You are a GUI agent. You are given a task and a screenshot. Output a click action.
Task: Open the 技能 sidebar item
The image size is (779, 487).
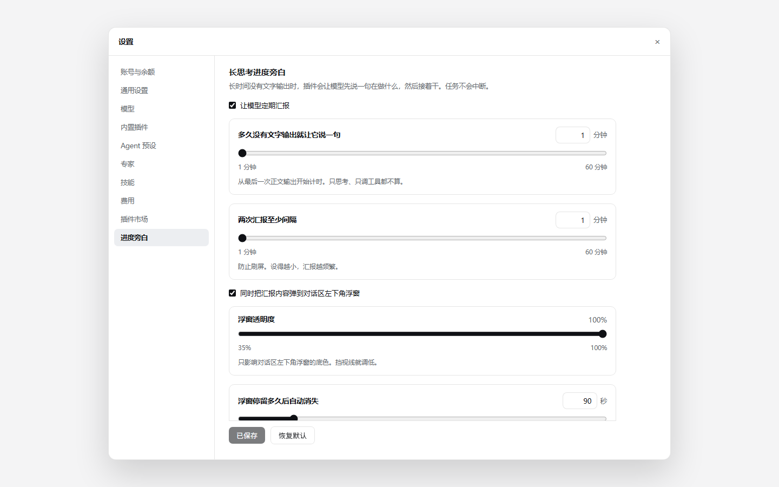[x=161, y=182]
